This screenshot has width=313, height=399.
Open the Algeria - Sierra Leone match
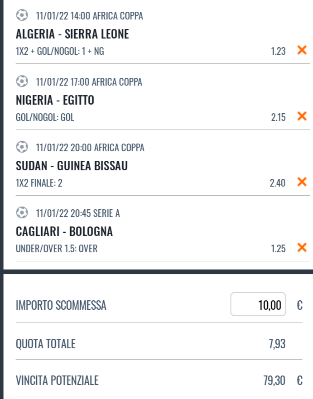tap(72, 34)
